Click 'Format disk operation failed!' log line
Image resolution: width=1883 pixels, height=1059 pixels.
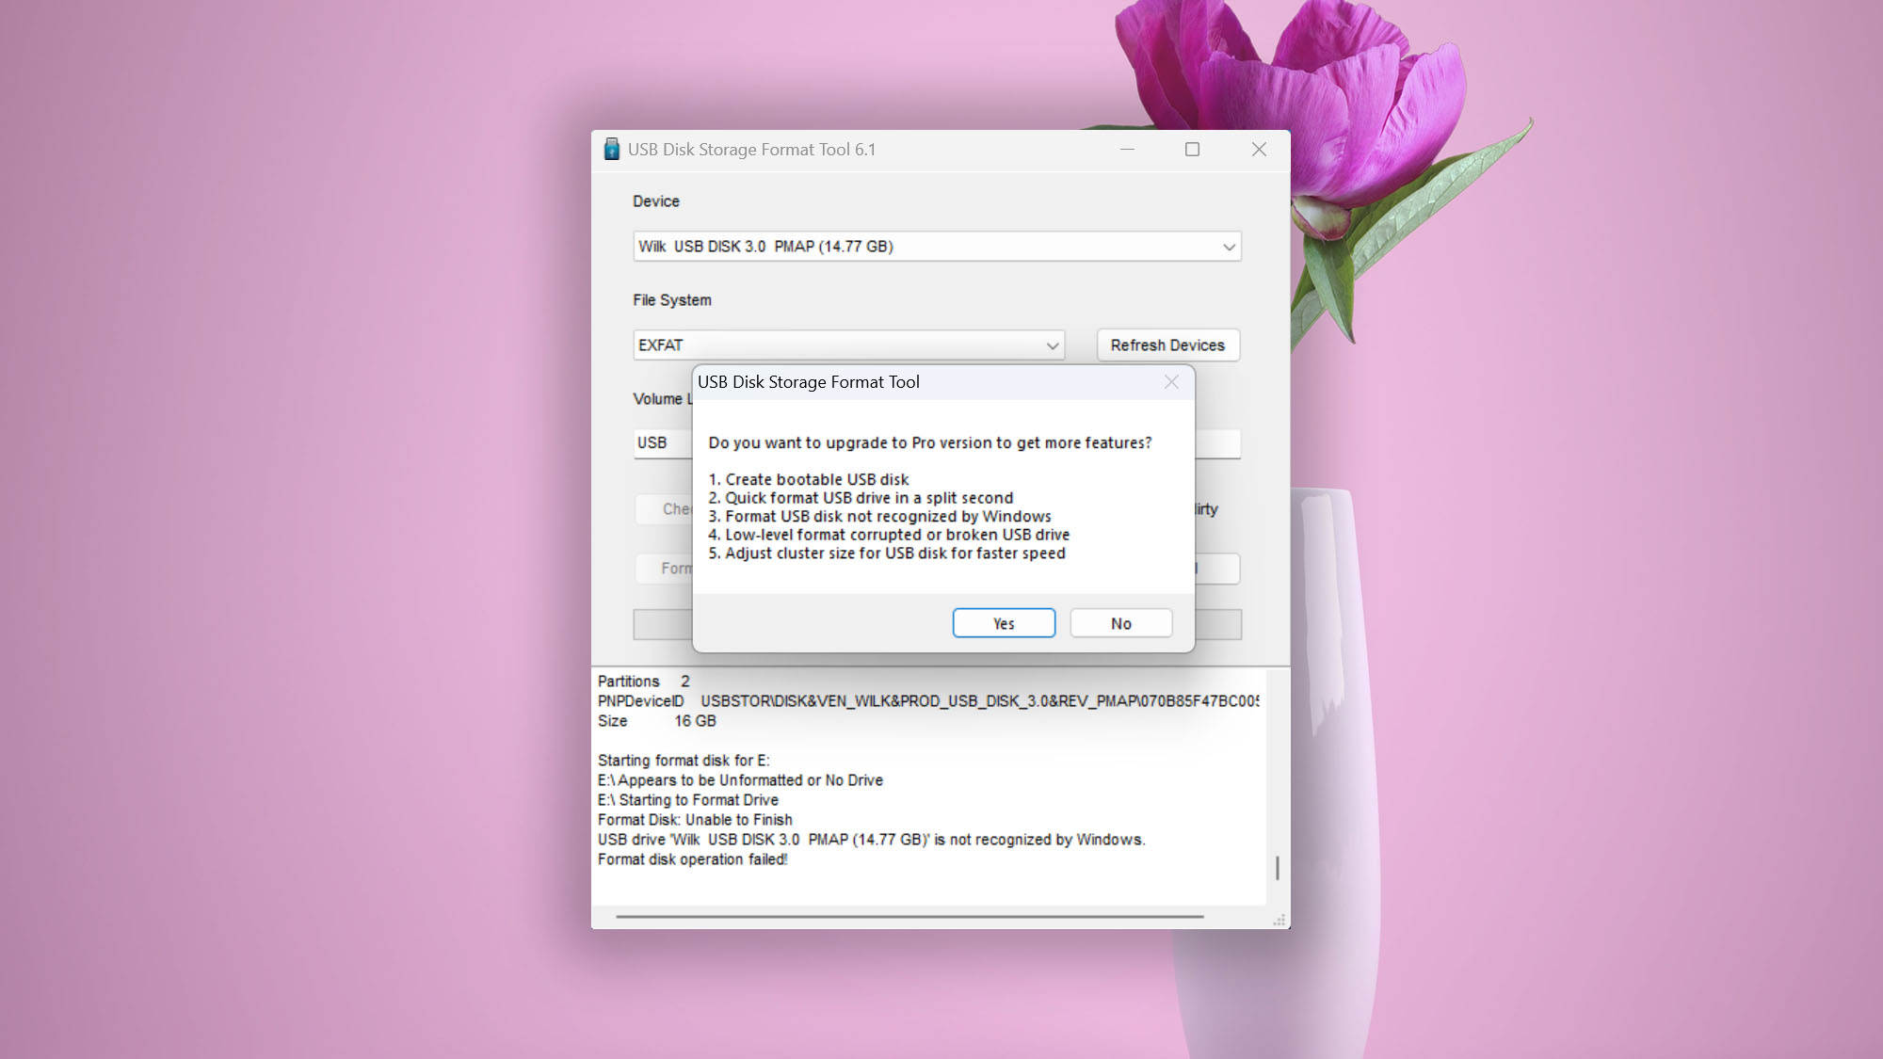pos(693,859)
